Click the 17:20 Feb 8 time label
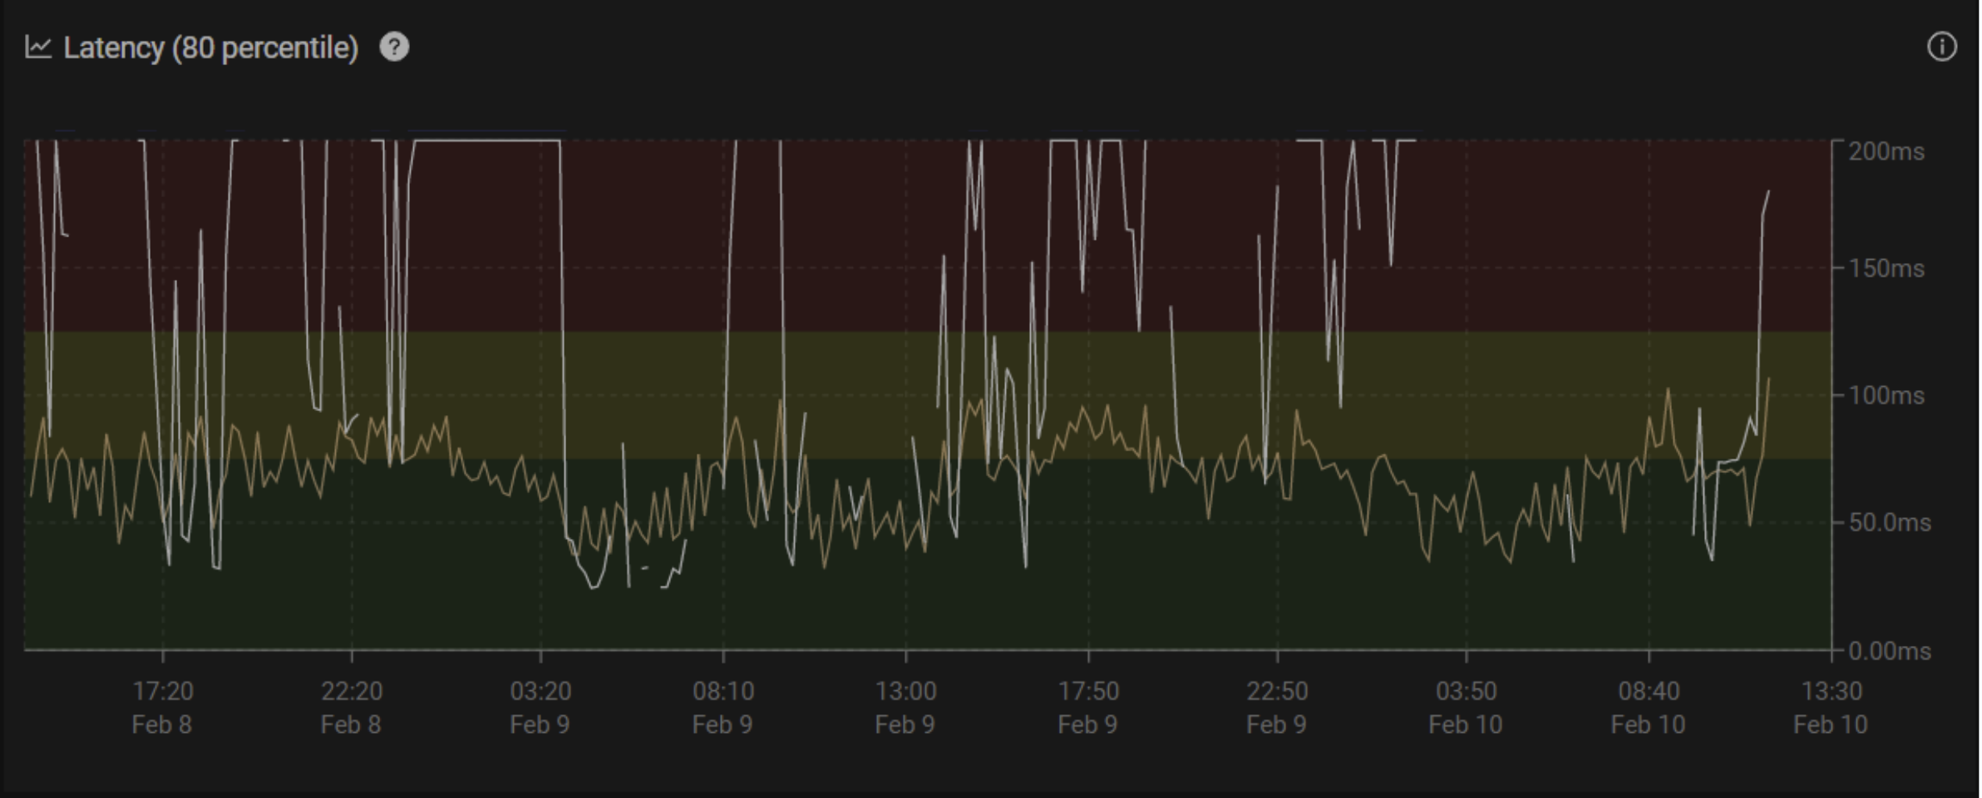Screen dimensions: 1982x798 pyautogui.click(x=162, y=707)
